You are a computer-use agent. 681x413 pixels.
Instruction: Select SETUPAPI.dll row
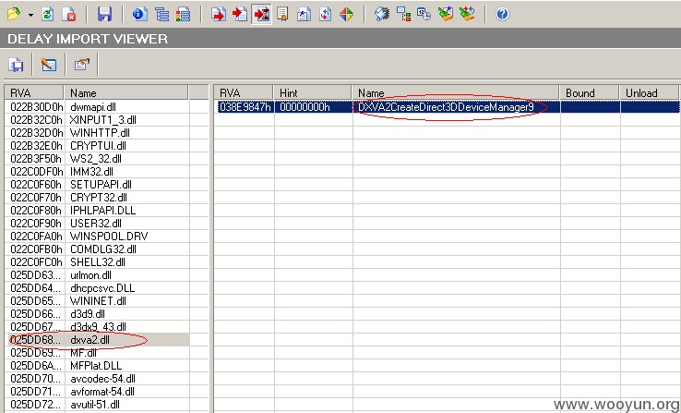97,185
